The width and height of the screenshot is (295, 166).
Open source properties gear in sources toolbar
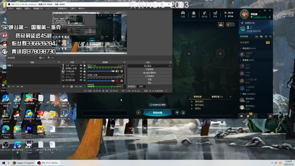(x=72, y=87)
